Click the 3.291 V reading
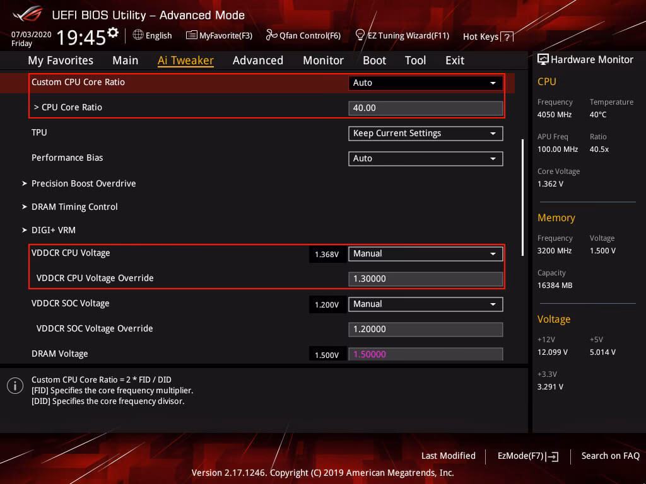 (x=550, y=387)
